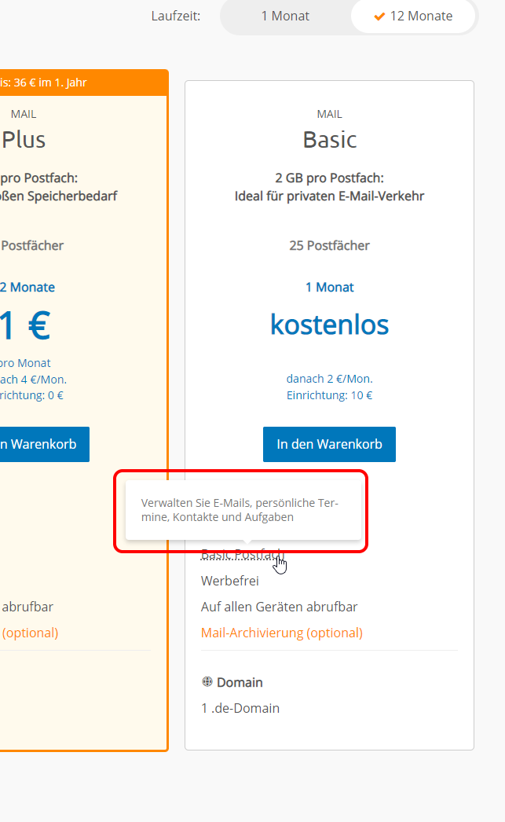Click the orange checkmark icon beside 12 Monate
Viewport: 505px width, 822px height.
click(380, 17)
